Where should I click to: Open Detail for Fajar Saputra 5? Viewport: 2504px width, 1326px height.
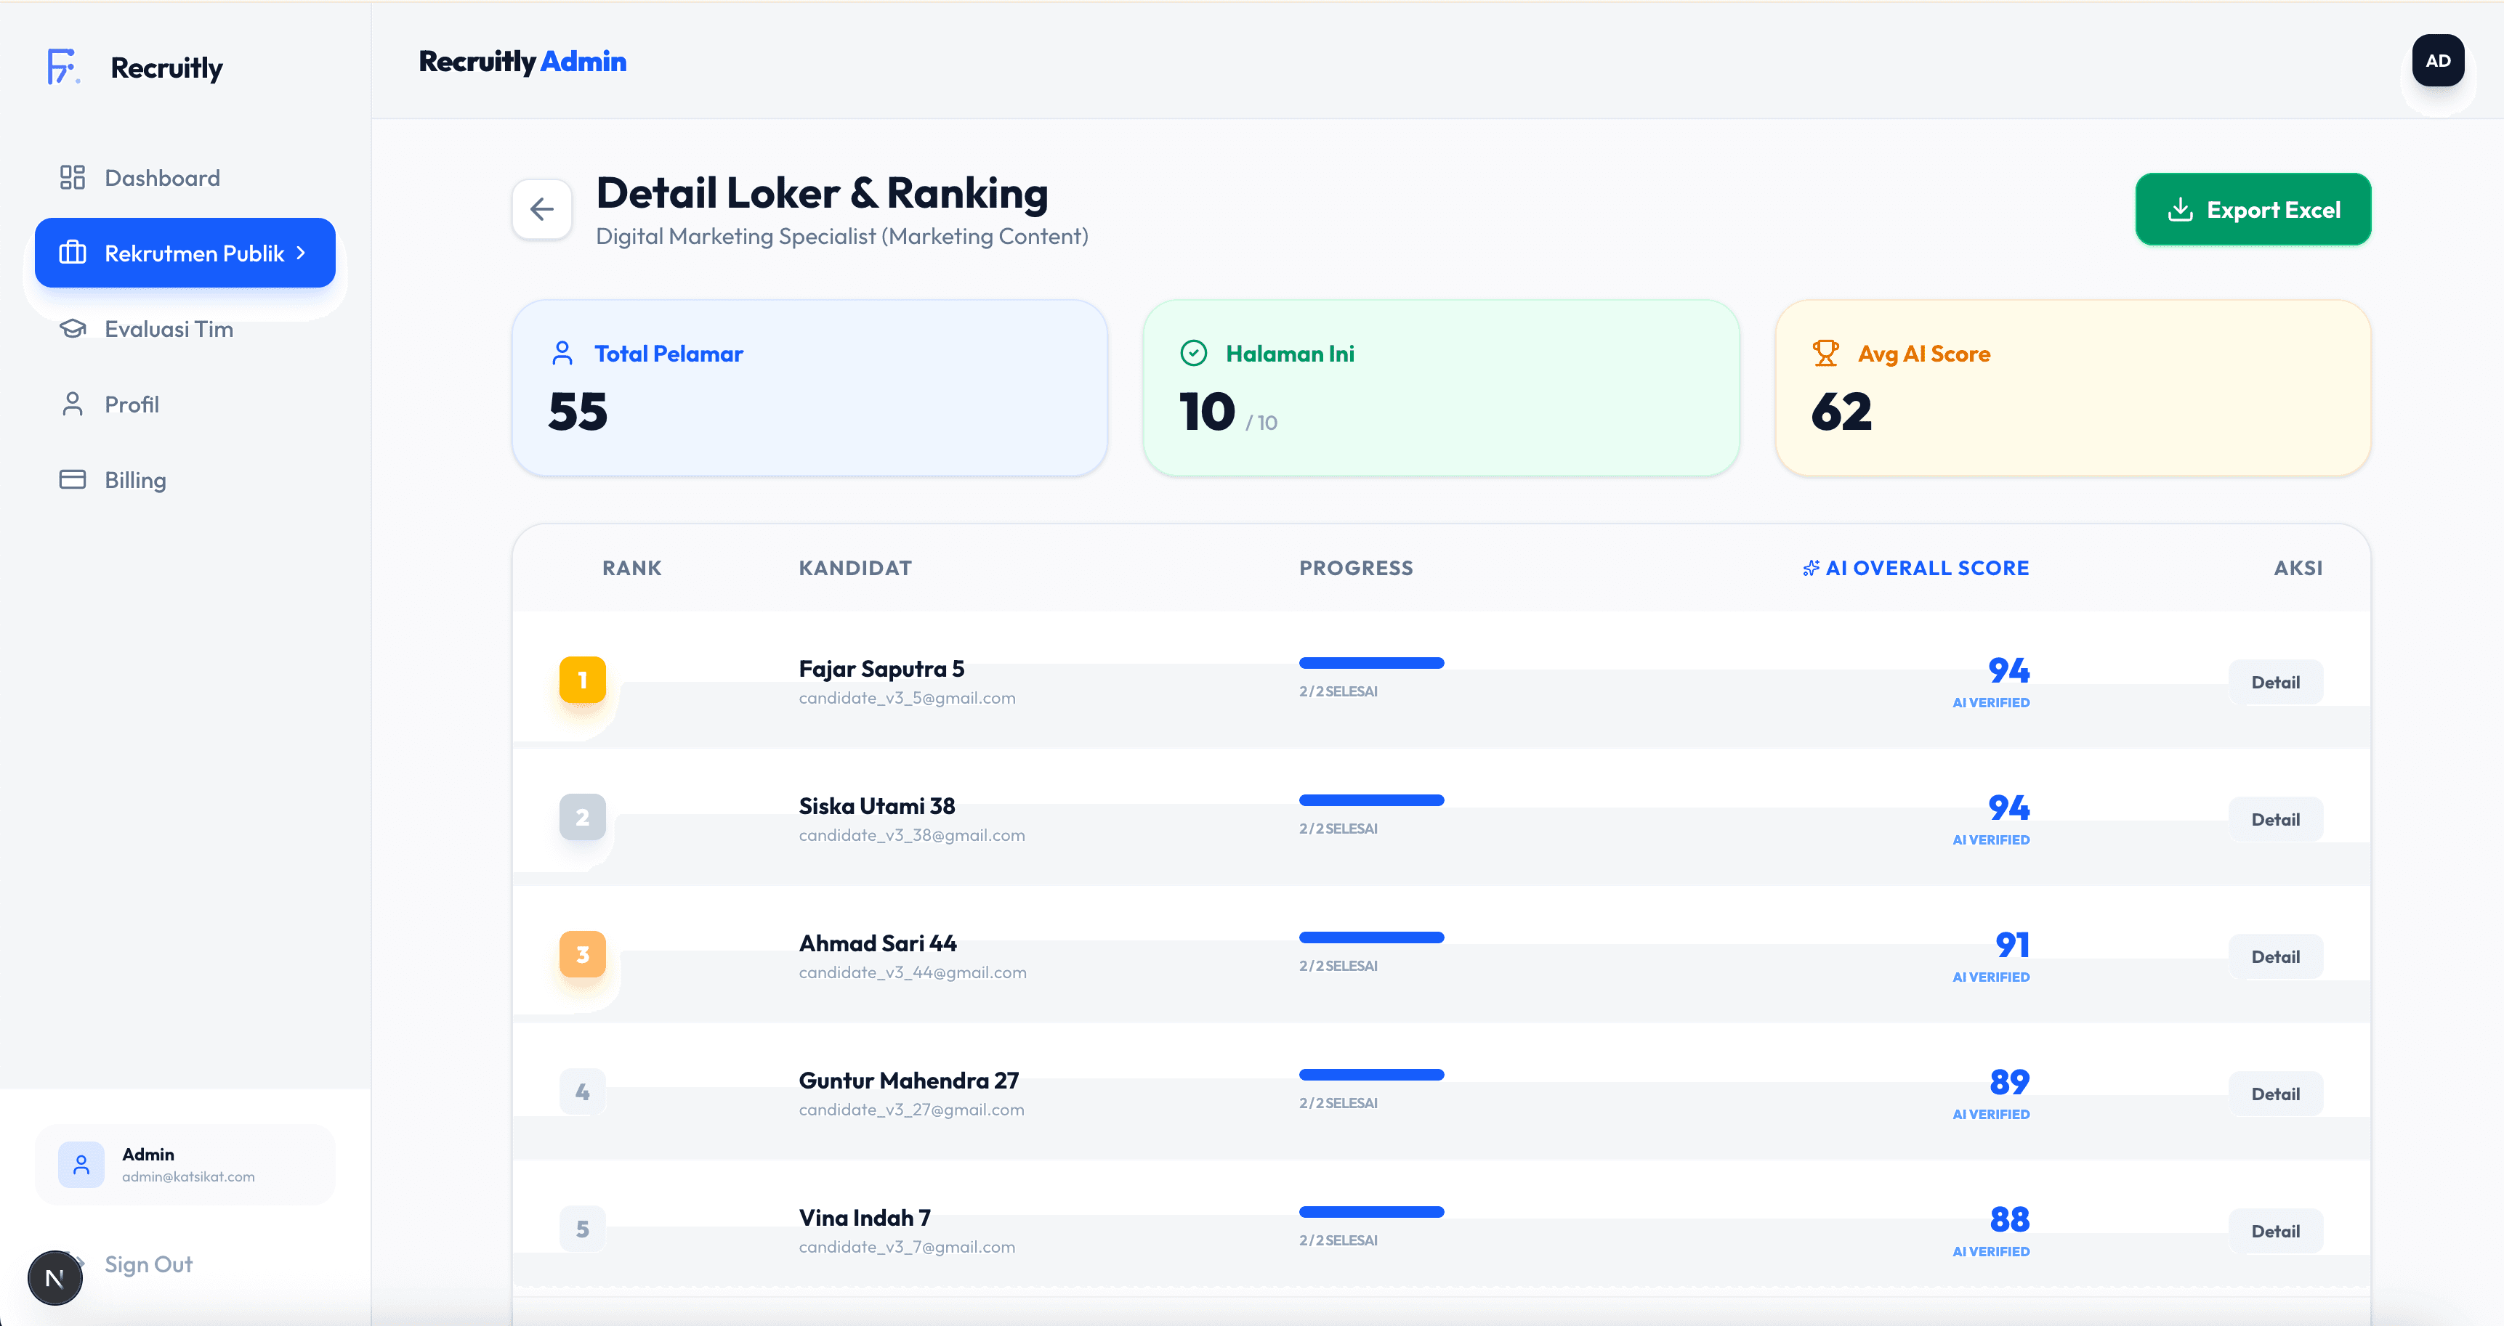(2274, 682)
